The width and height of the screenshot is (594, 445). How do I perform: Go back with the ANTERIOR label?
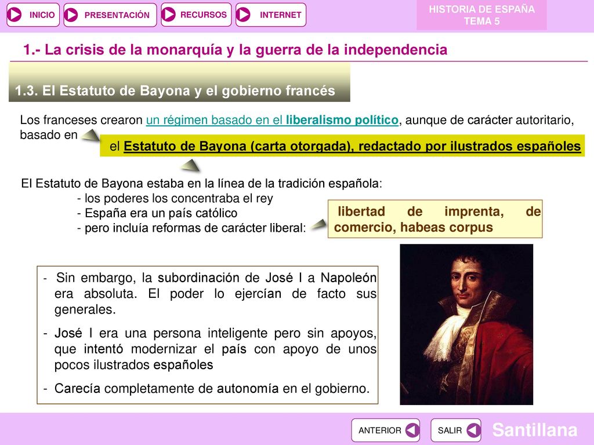click(x=379, y=431)
